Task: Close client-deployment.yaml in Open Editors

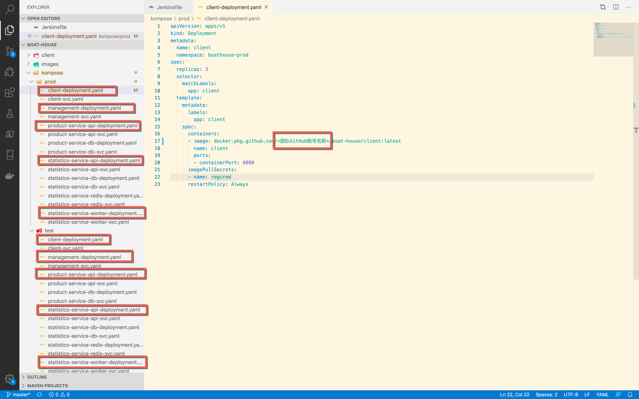Action: 30,36
